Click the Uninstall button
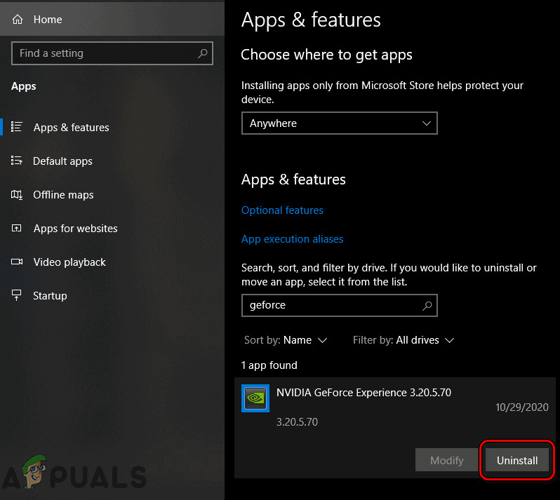Screen dimensions: 560x500 coord(516,461)
